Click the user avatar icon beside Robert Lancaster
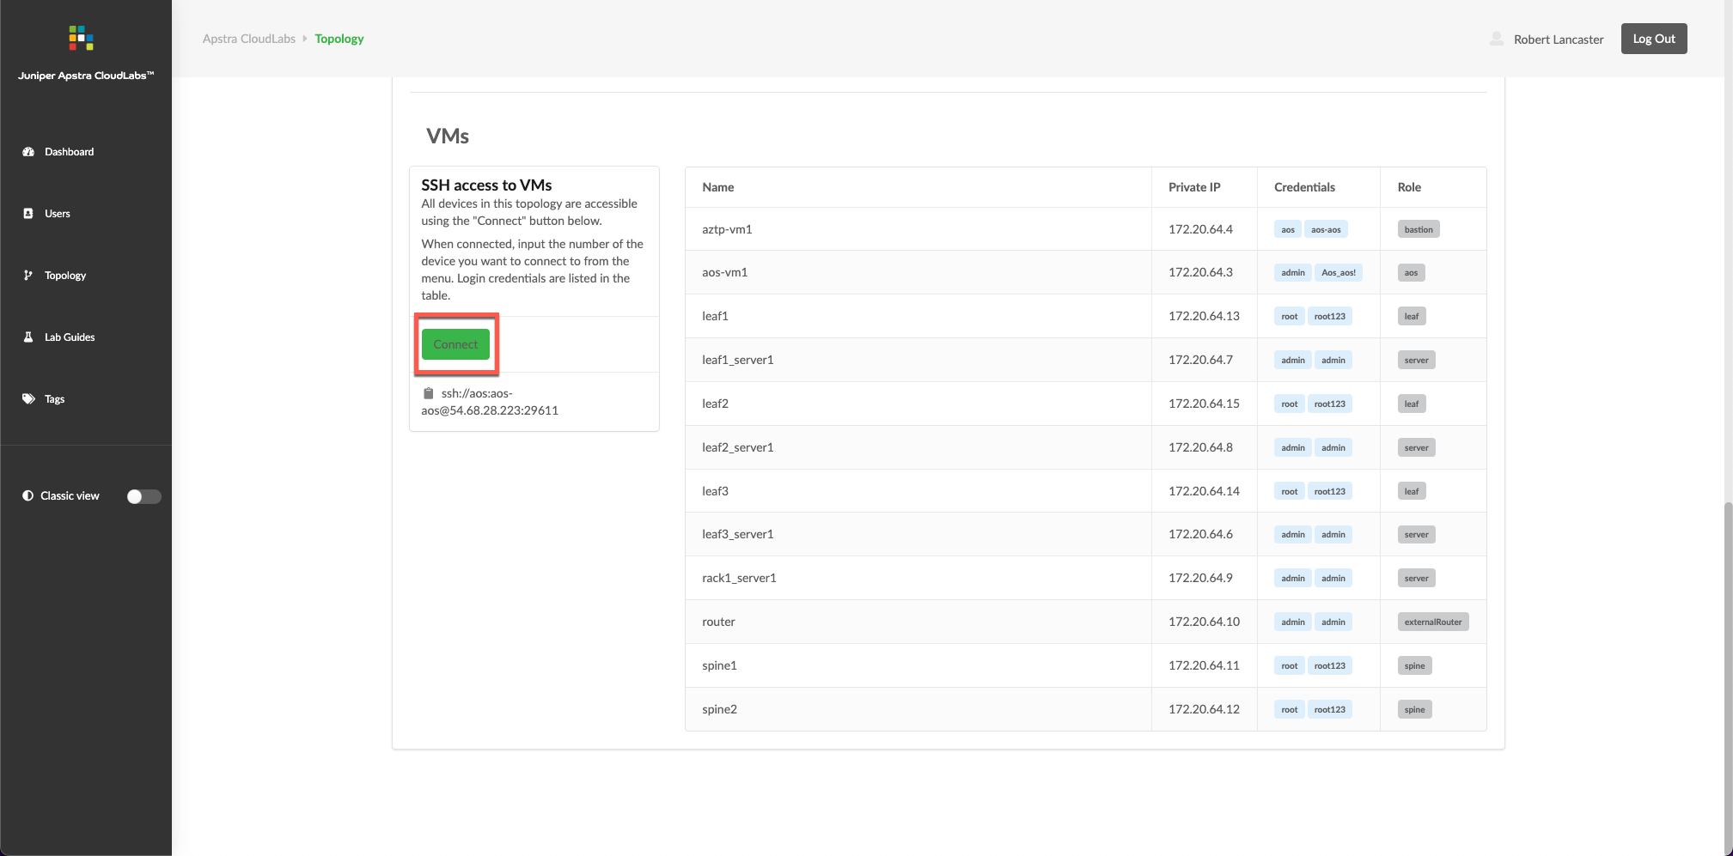This screenshot has height=856, width=1733. 1496,39
